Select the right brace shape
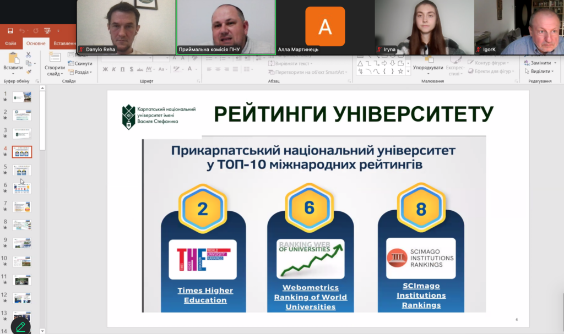564x334 pixels. pos(392,72)
